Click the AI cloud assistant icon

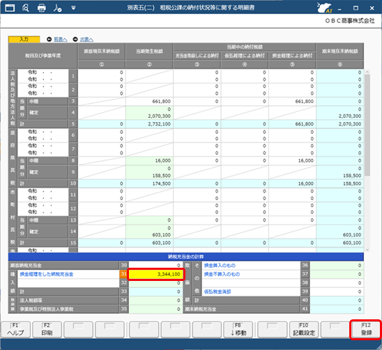click(x=325, y=8)
